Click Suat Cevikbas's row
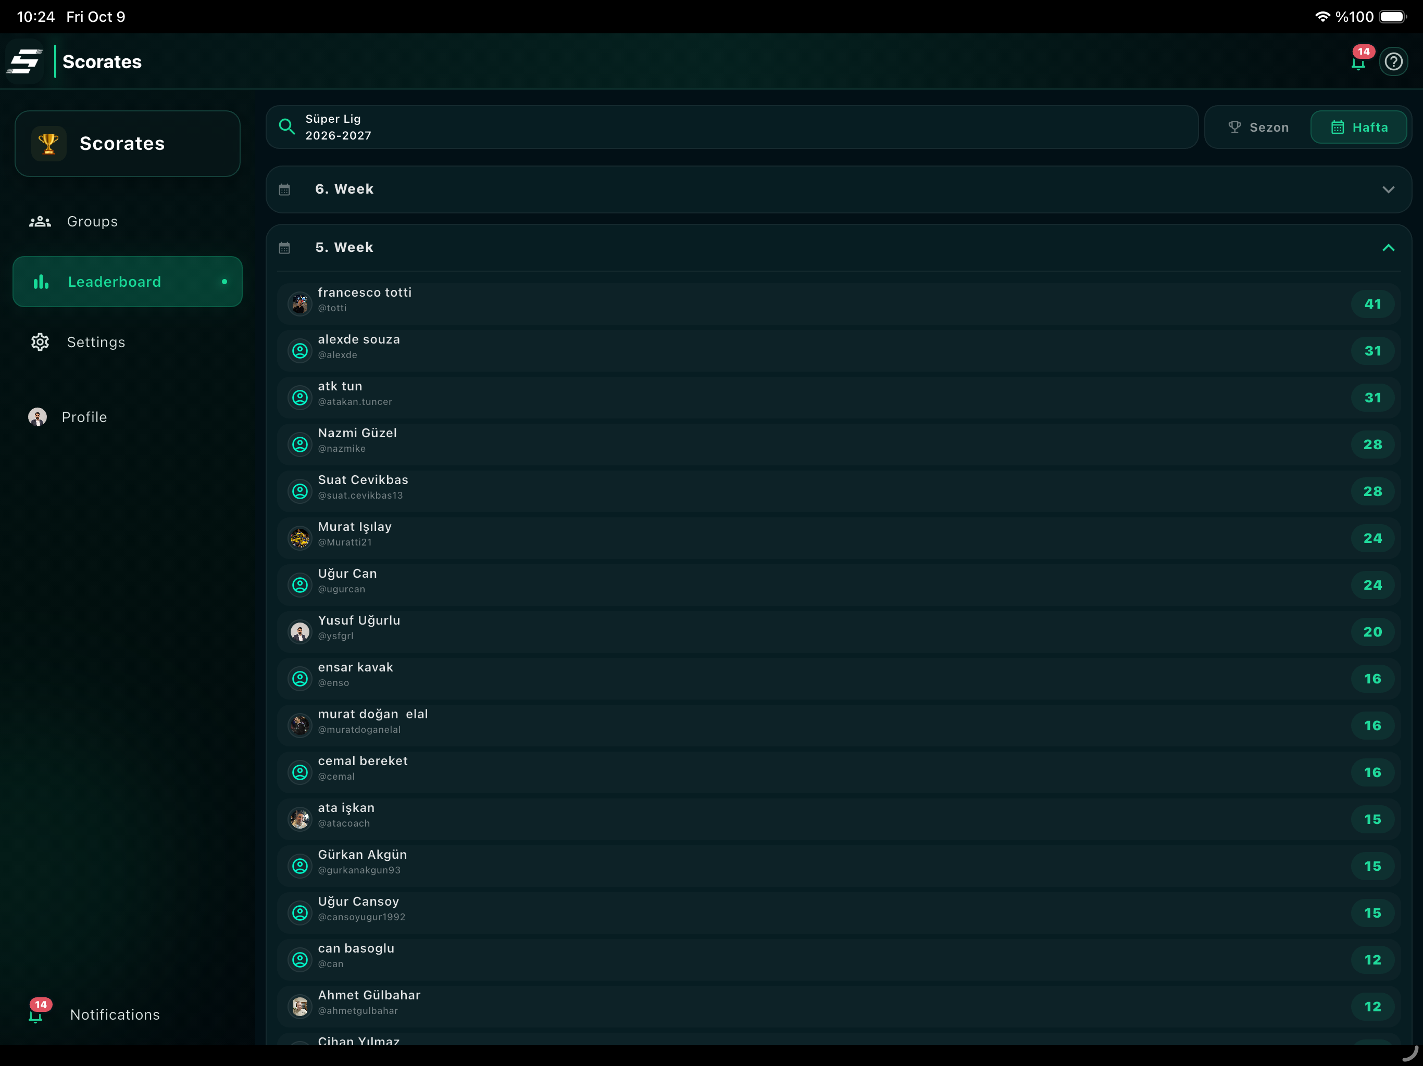The width and height of the screenshot is (1423, 1066). pyautogui.click(x=839, y=491)
